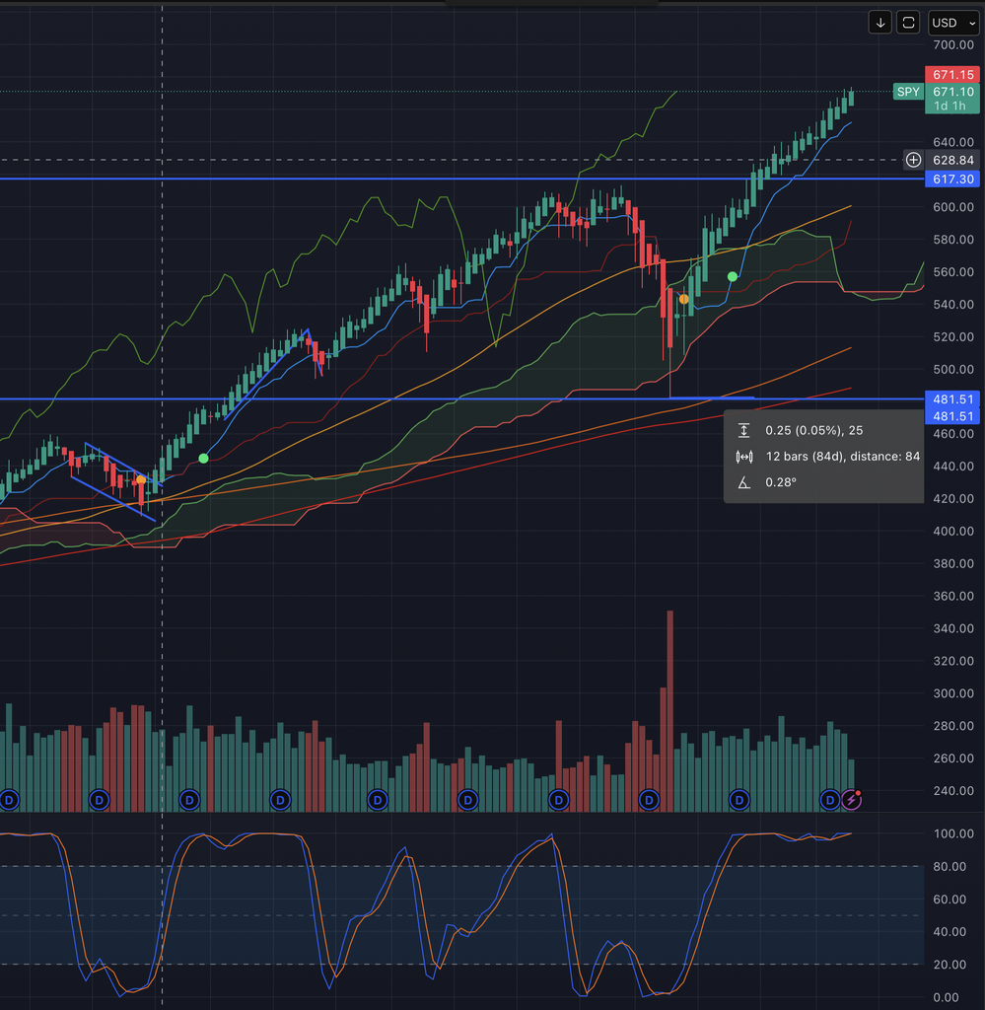Viewport: 985px width, 1010px height.
Task: Click the green SPY symbol label
Action: pyautogui.click(x=907, y=92)
